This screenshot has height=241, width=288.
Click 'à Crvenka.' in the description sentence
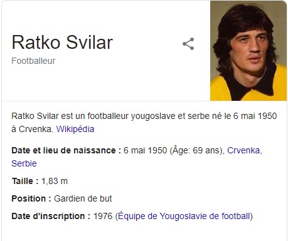[33, 129]
